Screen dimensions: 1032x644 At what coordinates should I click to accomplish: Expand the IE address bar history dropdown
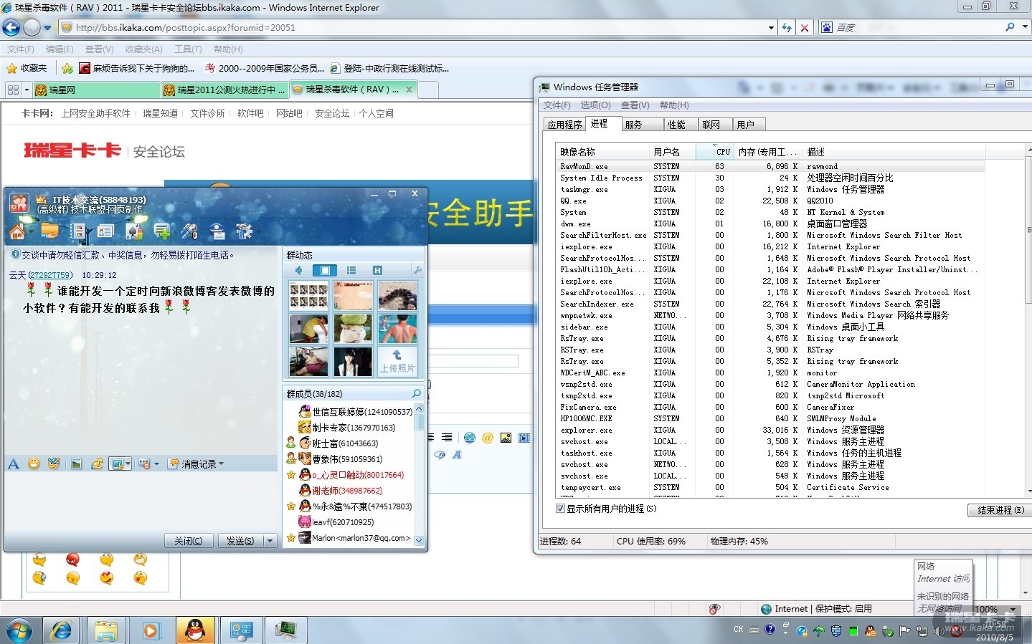coord(772,28)
